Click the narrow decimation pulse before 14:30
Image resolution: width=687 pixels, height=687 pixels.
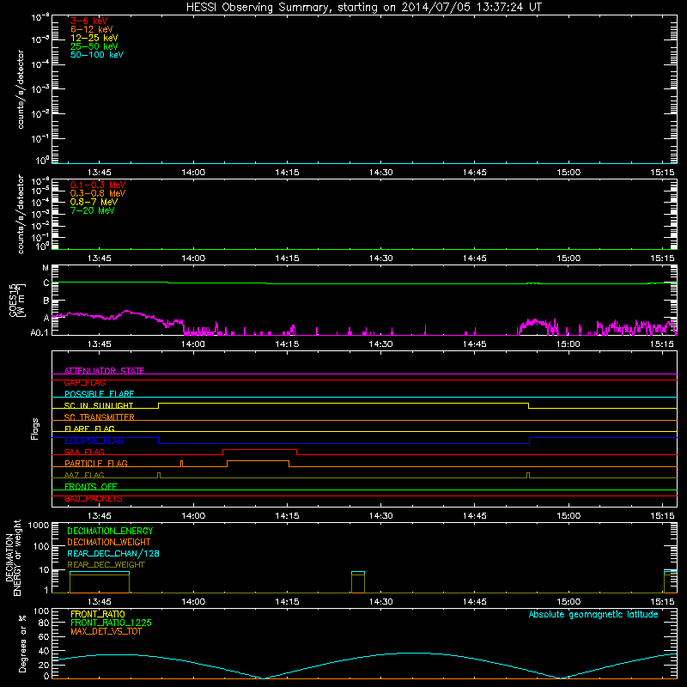click(x=358, y=582)
